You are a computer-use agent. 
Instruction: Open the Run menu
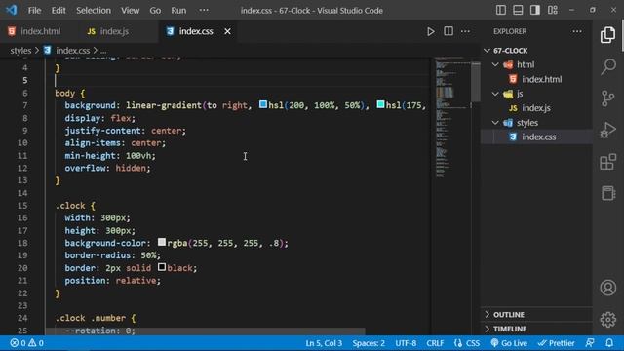pyautogui.click(x=178, y=11)
